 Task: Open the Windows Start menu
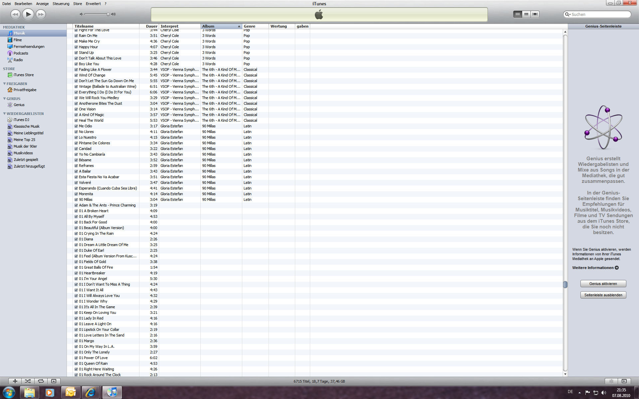pos(9,392)
